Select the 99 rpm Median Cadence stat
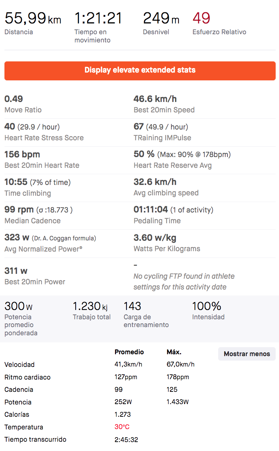Viewport: 279px width, 451px height. point(19,210)
